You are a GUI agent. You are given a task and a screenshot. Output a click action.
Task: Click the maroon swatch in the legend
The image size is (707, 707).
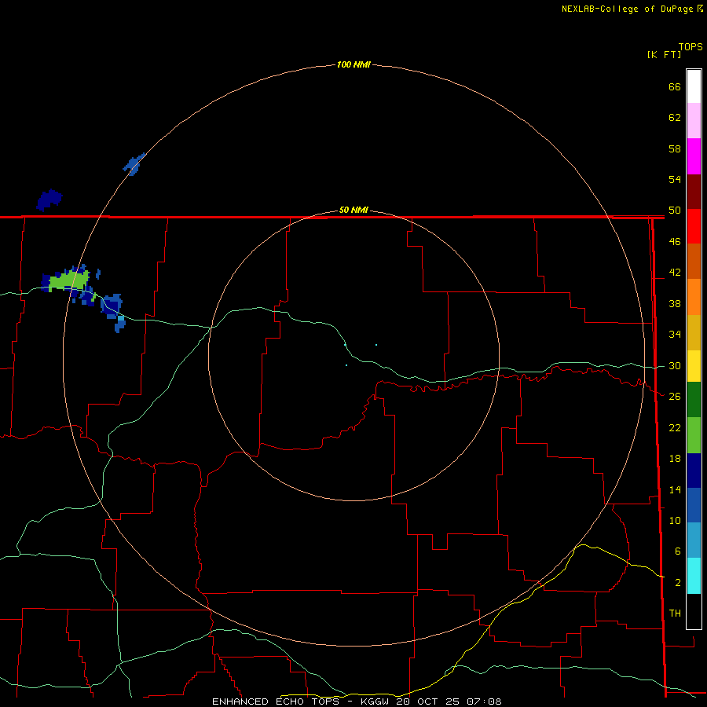[x=694, y=192]
